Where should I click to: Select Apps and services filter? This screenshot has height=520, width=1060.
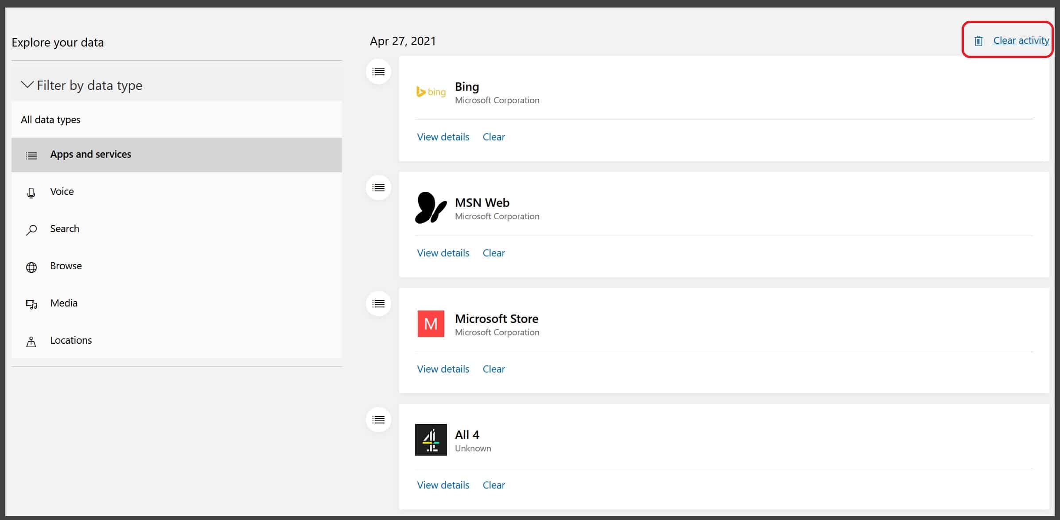177,155
